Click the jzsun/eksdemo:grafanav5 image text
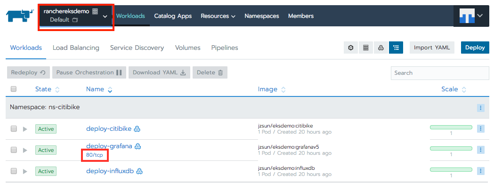 [x=289, y=147]
